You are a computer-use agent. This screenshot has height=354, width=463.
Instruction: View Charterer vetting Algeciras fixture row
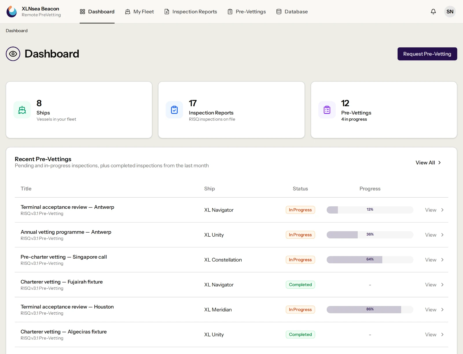[x=431, y=335]
